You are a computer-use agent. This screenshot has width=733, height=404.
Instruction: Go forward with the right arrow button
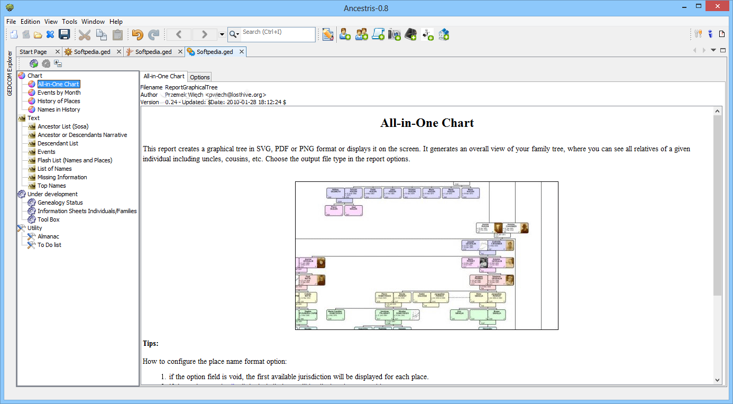pyautogui.click(x=204, y=34)
